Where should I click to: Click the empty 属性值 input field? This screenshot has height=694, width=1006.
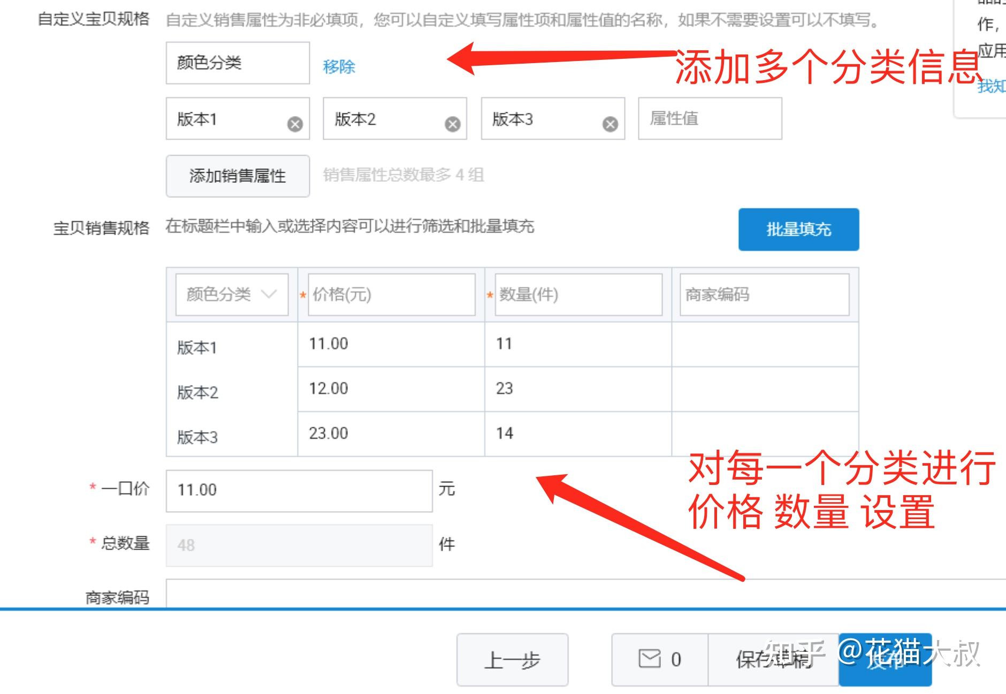click(x=710, y=119)
